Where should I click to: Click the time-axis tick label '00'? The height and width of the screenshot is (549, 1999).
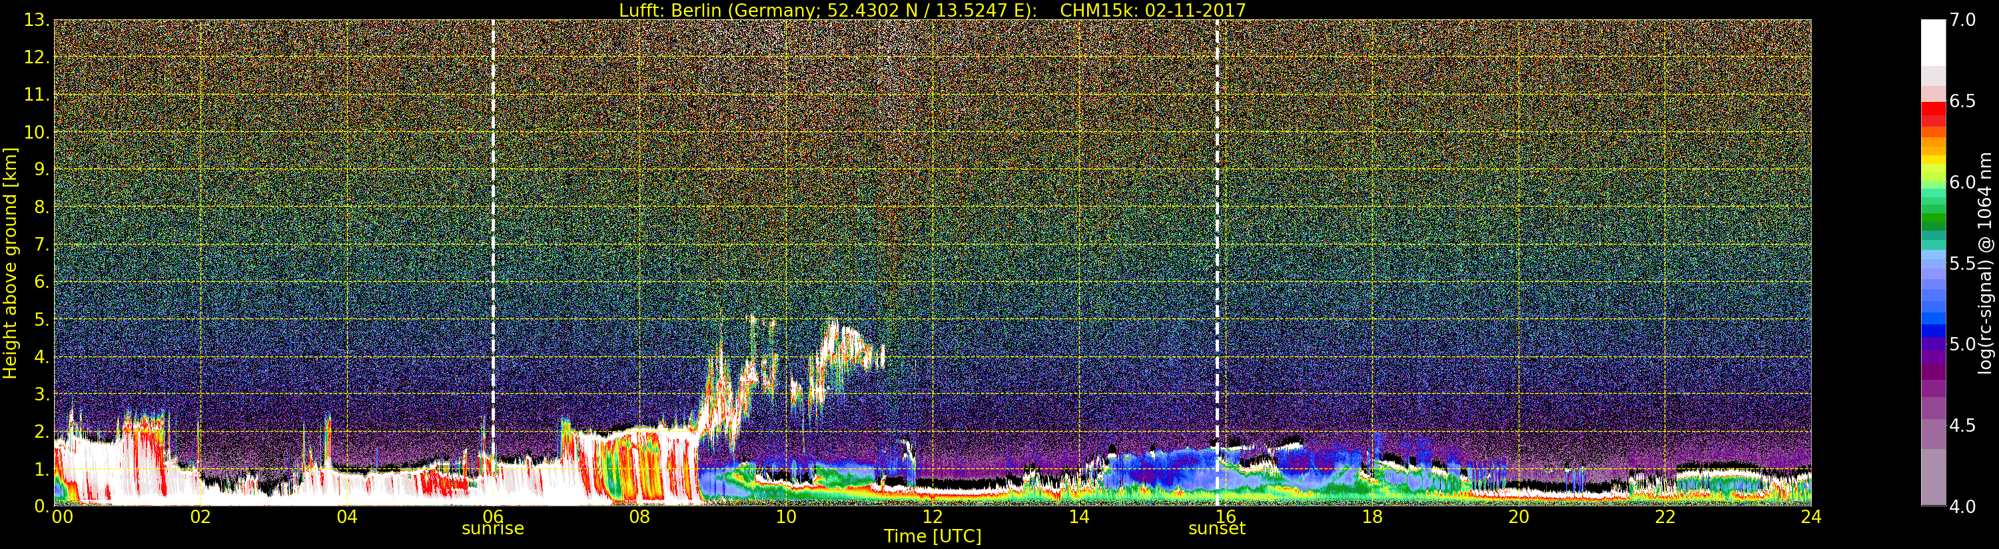pos(62,516)
